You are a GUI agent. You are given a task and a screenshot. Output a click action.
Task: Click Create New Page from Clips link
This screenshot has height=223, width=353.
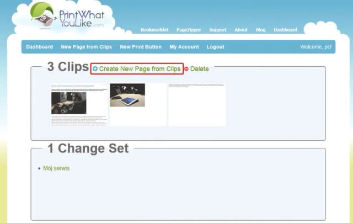pos(140,68)
